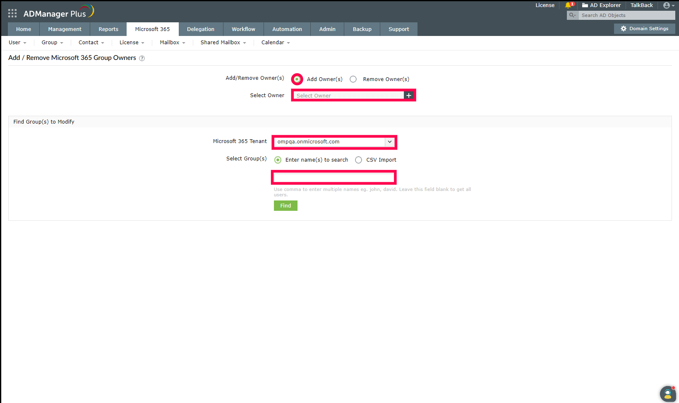The image size is (679, 403).
Task: Open the chat assistant avatar icon
Action: [667, 393]
